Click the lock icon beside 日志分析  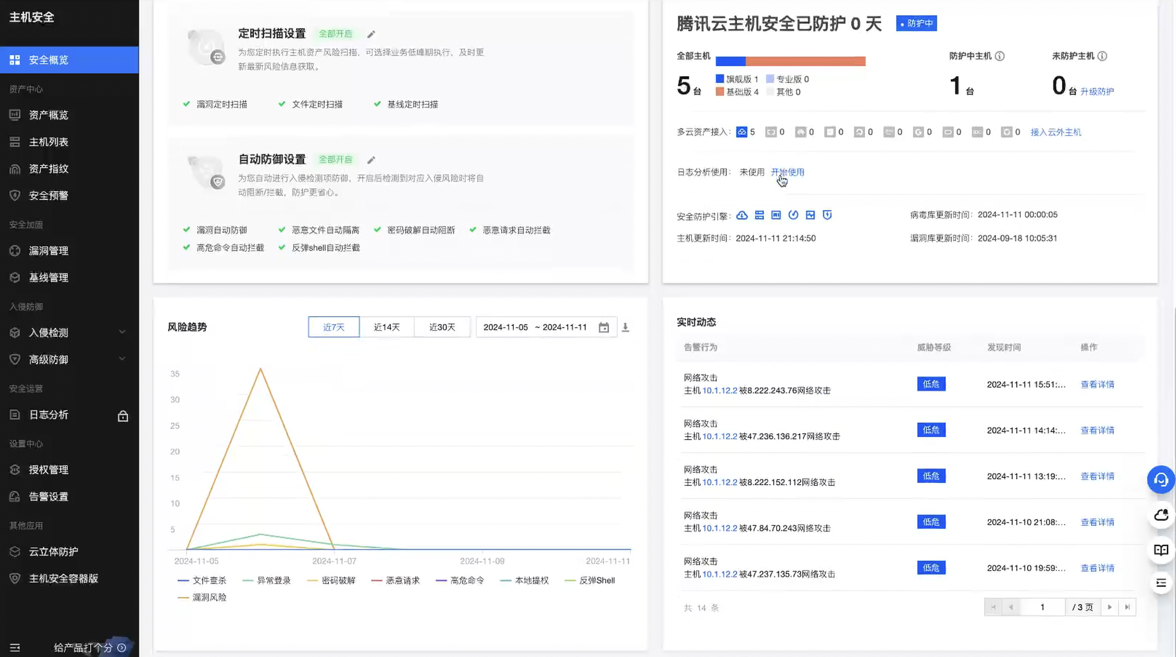pyautogui.click(x=123, y=416)
